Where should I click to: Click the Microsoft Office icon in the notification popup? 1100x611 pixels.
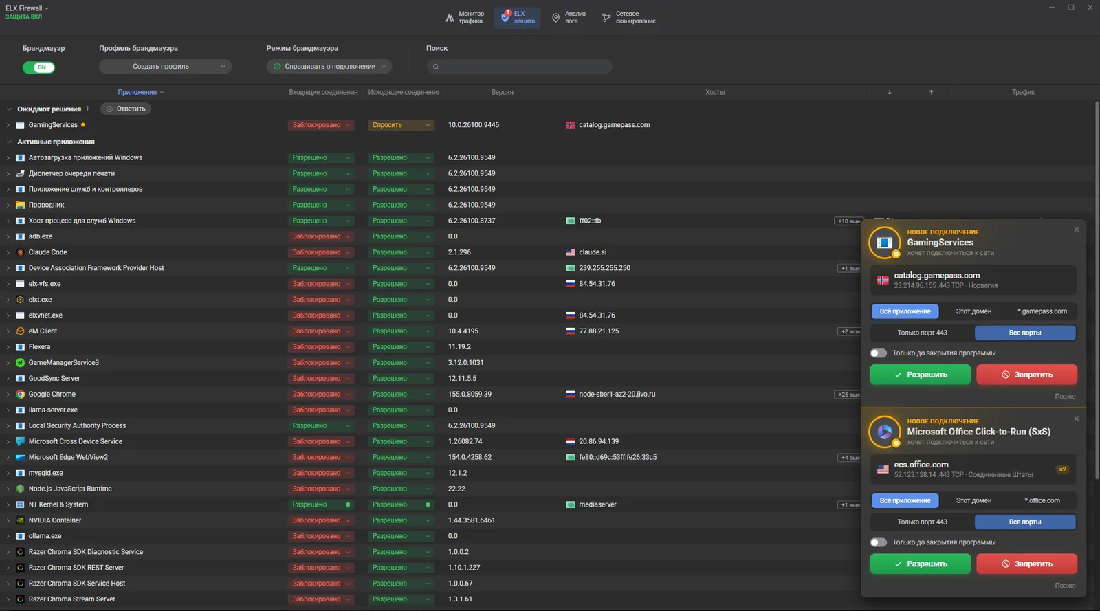(885, 432)
